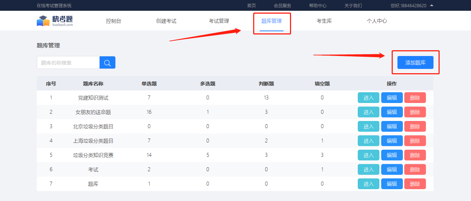Click the 北京垃圾分类题目 name cell
Image resolution: width=471 pixels, height=201 pixels.
(93, 126)
